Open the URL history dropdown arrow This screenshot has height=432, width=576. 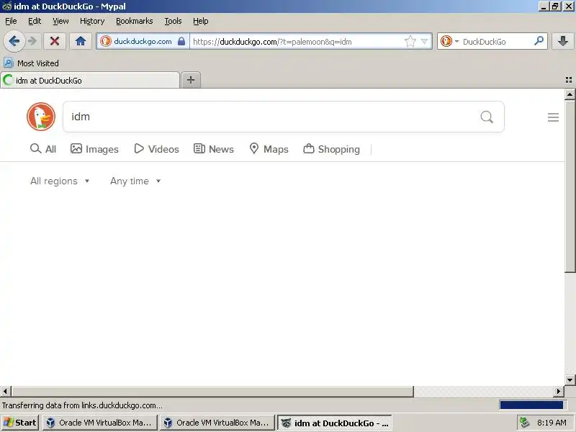[424, 41]
